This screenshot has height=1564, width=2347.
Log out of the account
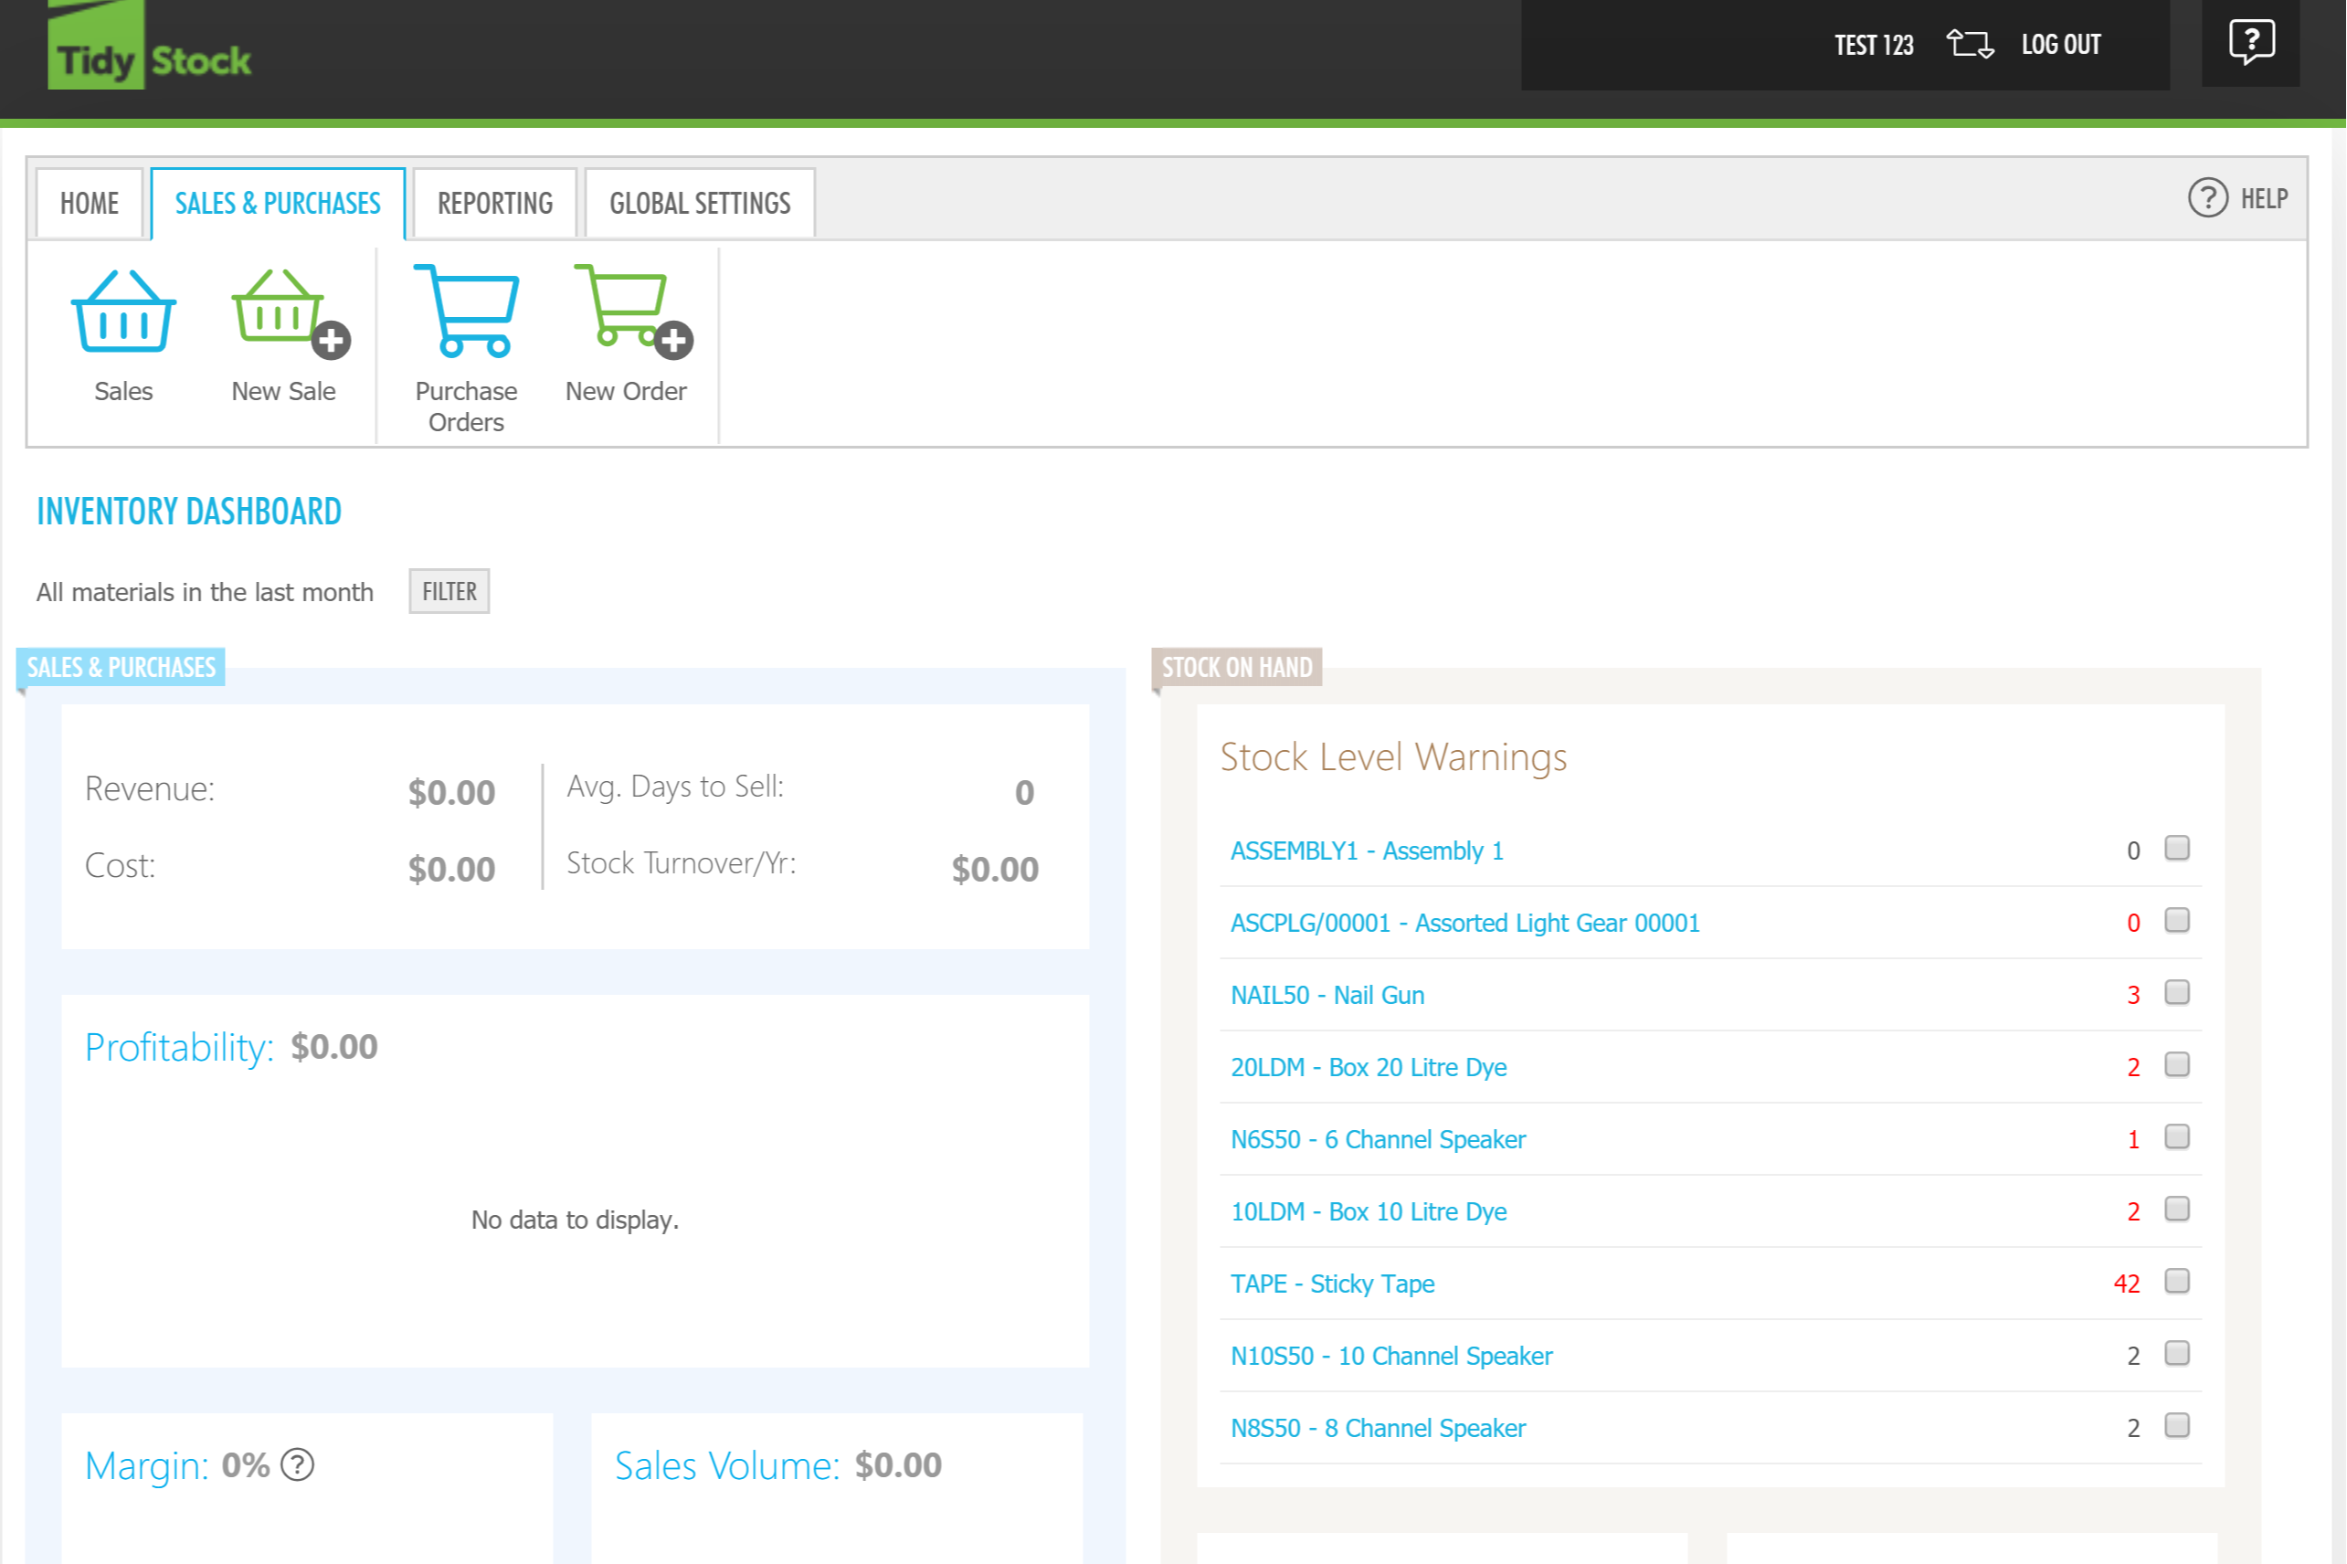[2061, 45]
